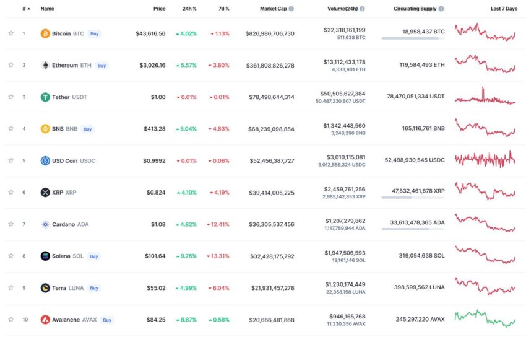Click the XRP logo icon

click(45, 192)
